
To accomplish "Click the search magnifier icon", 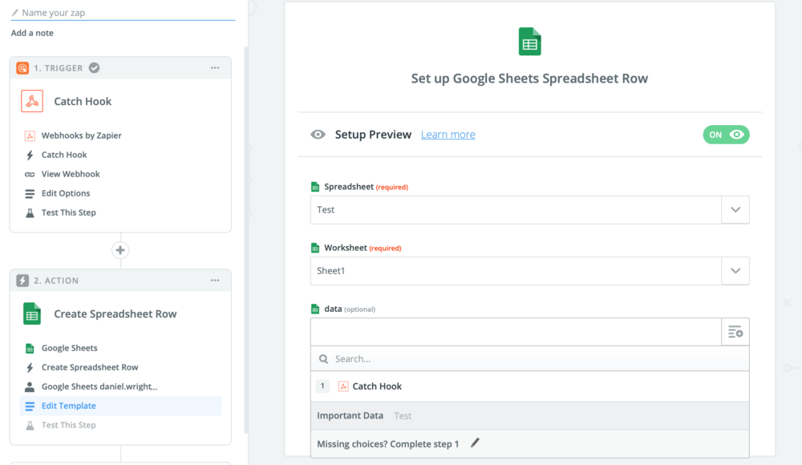I will (x=323, y=359).
